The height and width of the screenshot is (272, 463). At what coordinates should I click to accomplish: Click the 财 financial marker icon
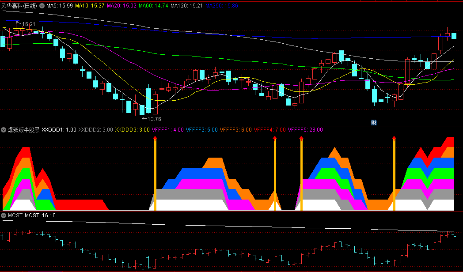click(x=374, y=122)
